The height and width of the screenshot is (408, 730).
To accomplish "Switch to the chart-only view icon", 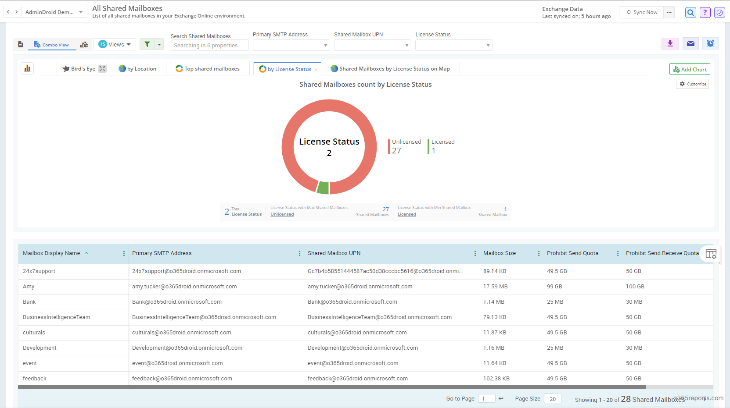I will (84, 44).
